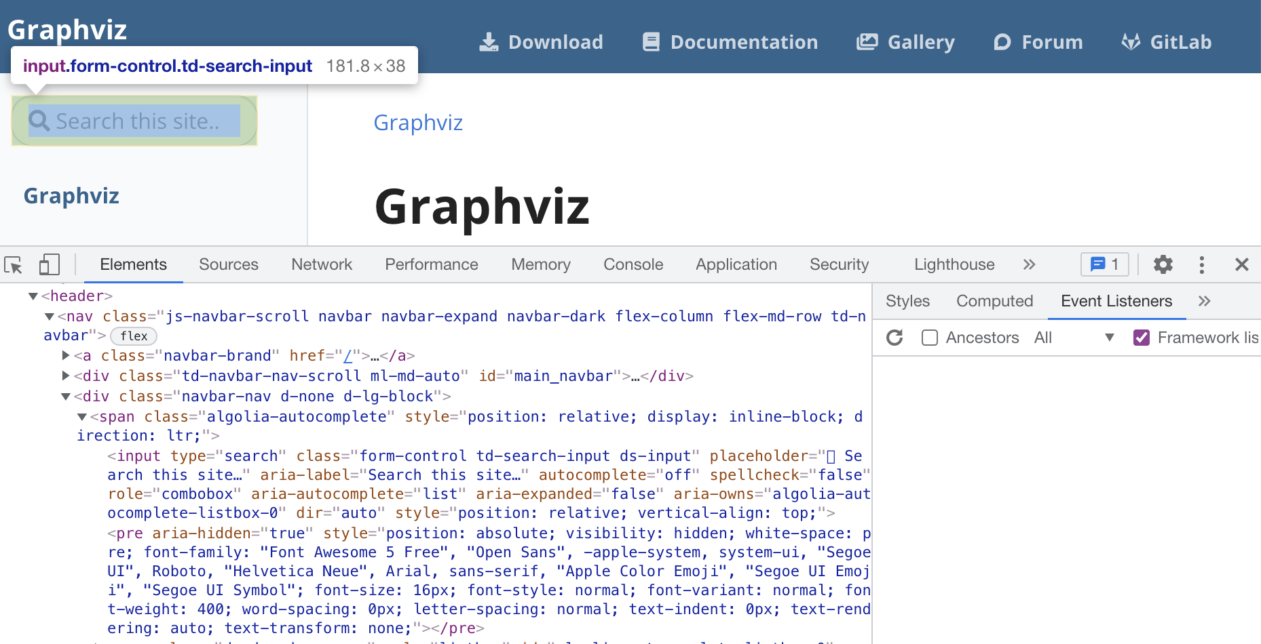Enable the Ancestors checkbox
This screenshot has height=644, width=1261.
pos(930,338)
